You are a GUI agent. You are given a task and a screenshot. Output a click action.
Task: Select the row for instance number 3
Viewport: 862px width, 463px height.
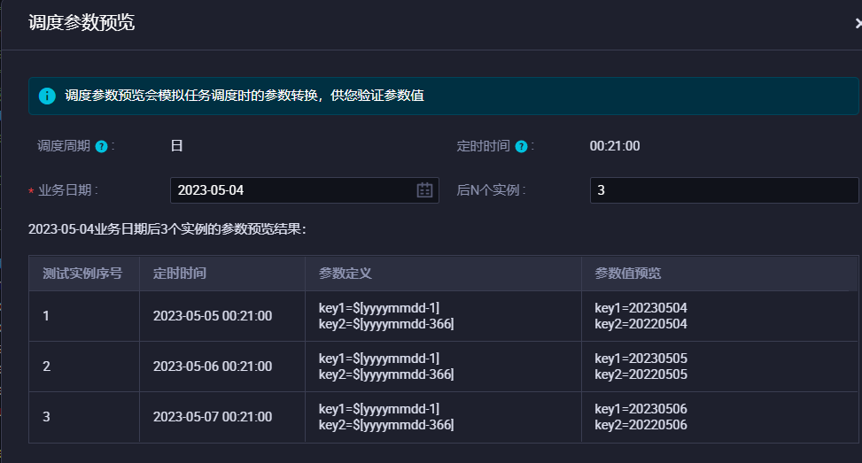pos(443,417)
